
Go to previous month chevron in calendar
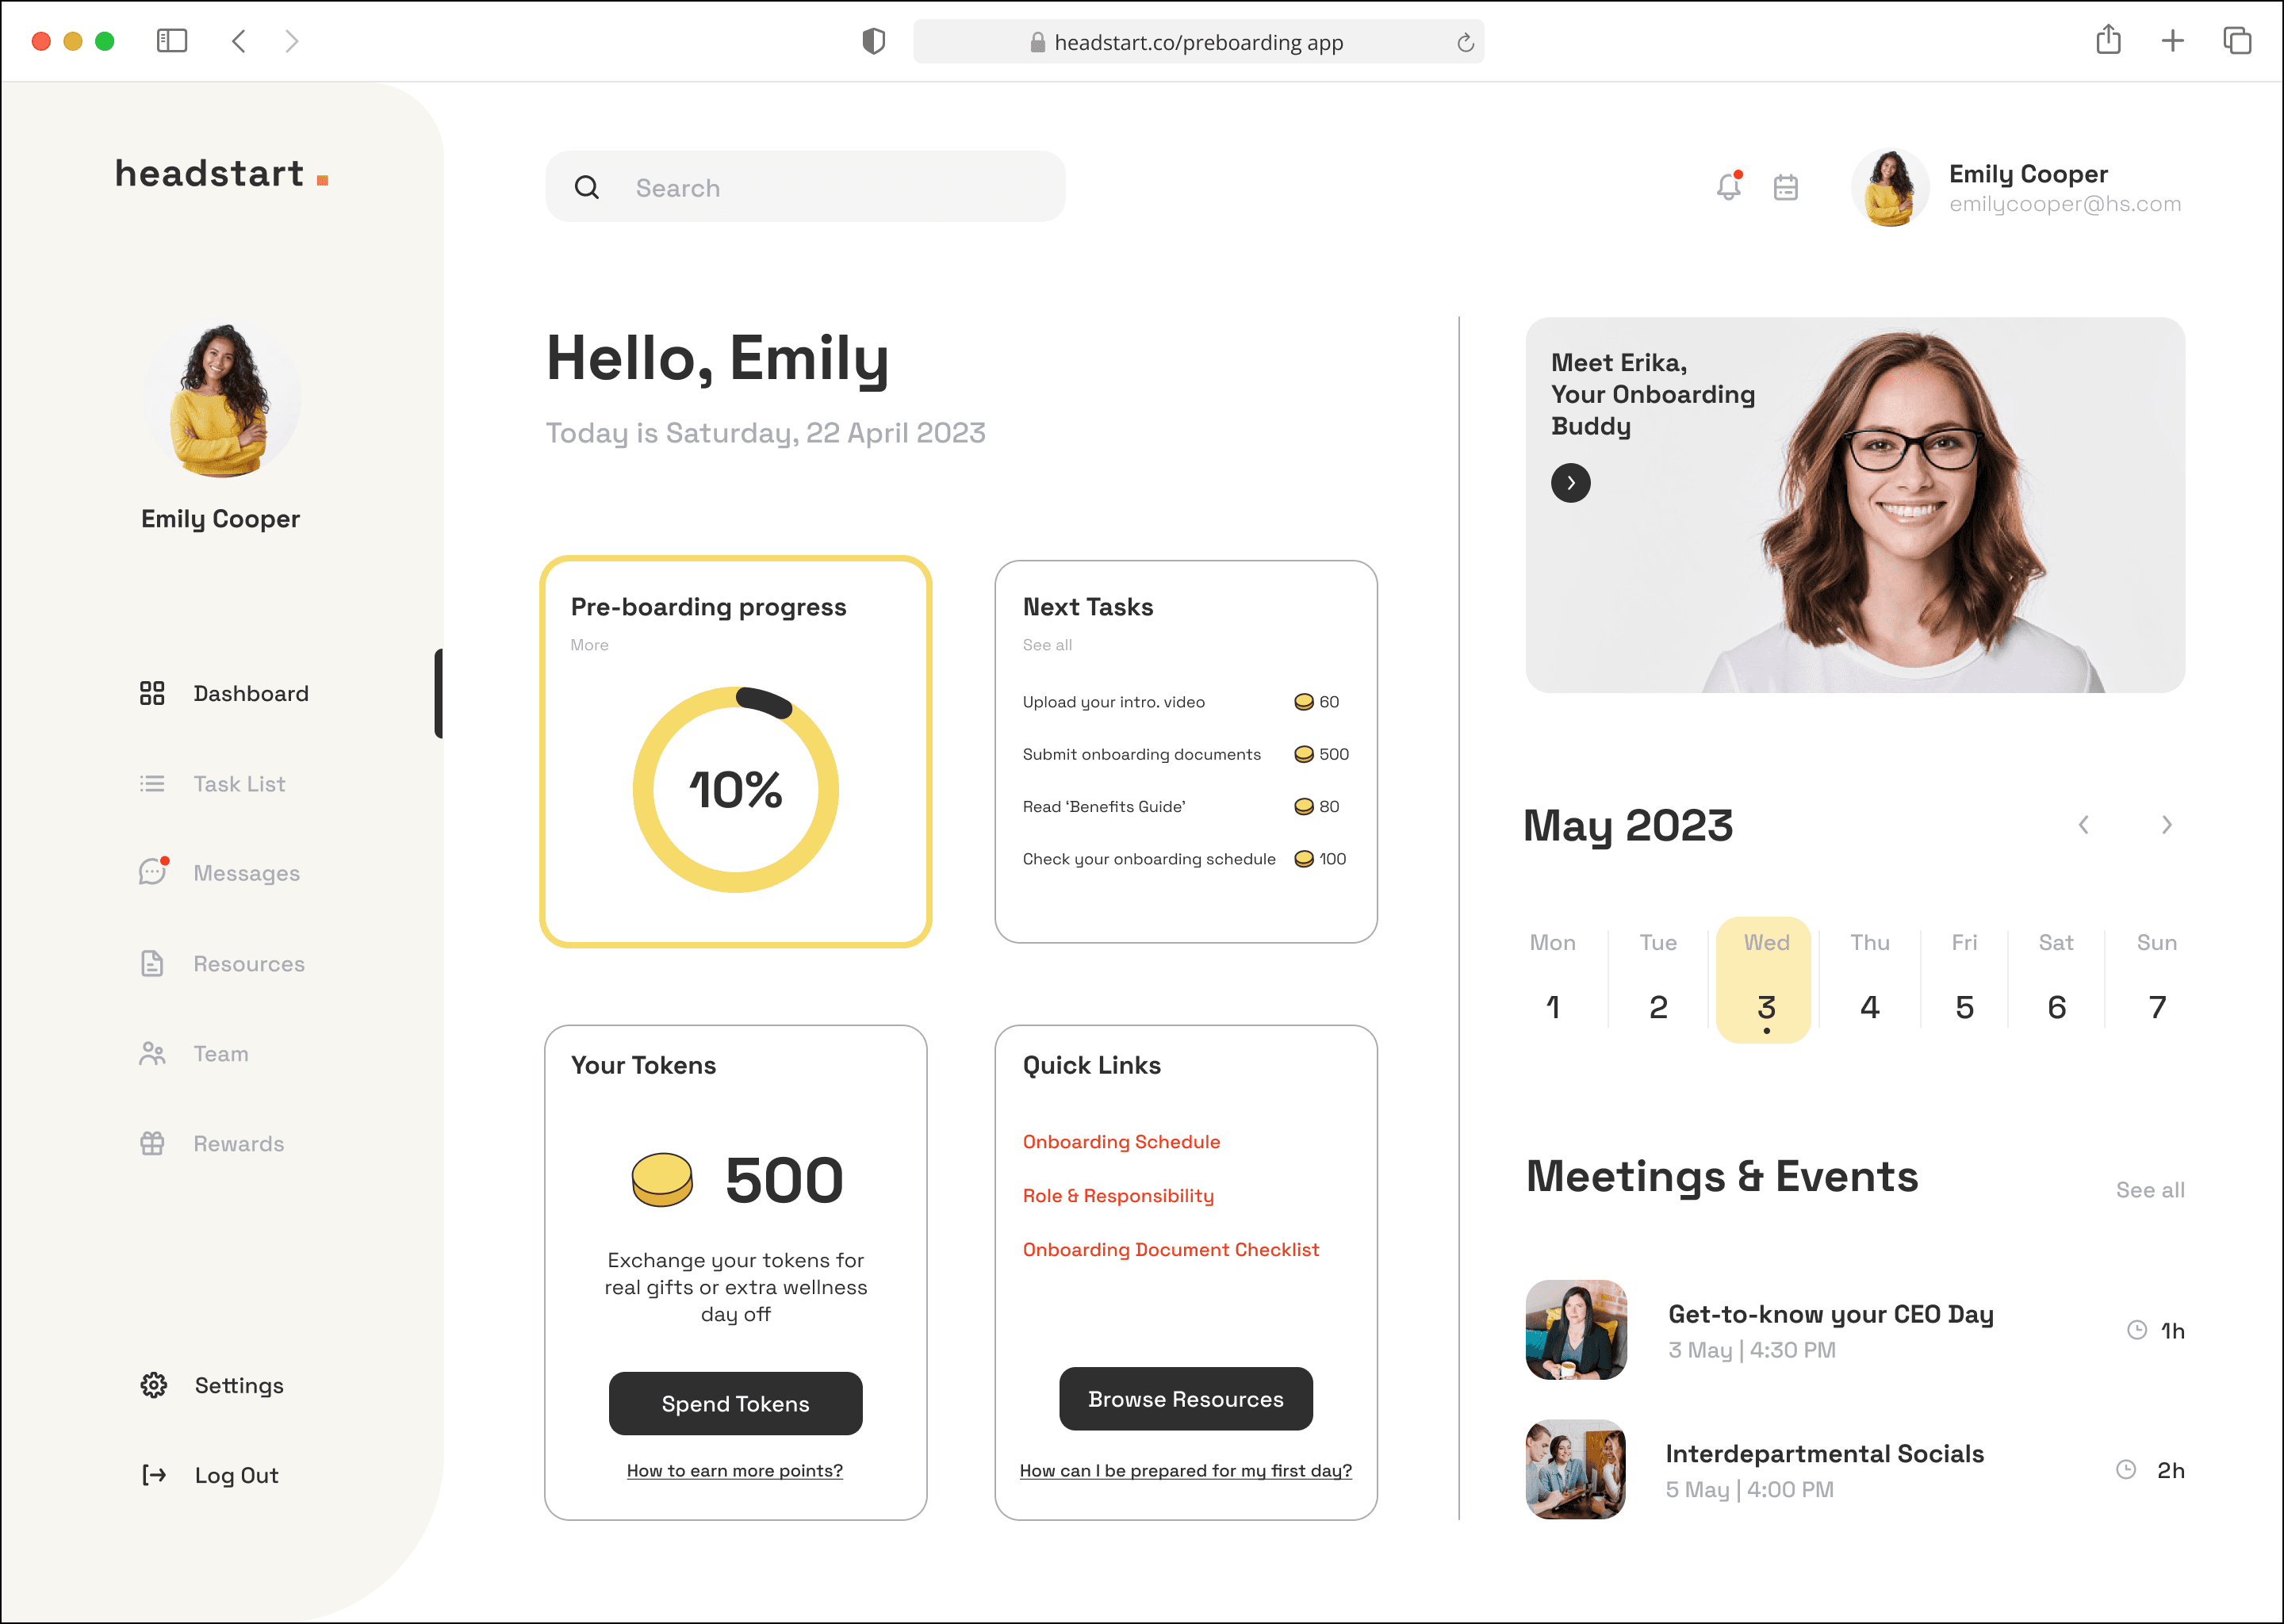pyautogui.click(x=2083, y=825)
